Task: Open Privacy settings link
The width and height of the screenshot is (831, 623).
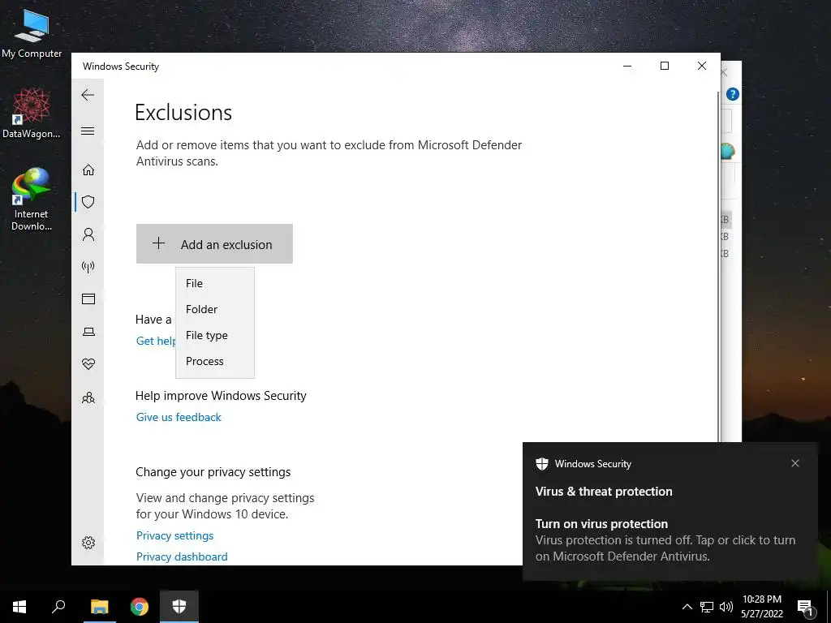Action: [x=175, y=535]
